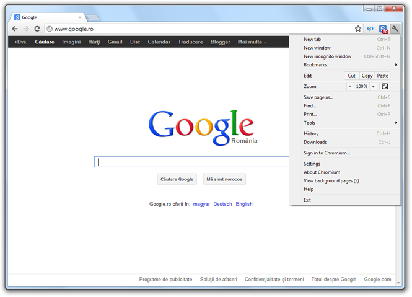Screen dimensions: 412x297
Task: Click Căutare in the Google bar
Action: pos(45,42)
